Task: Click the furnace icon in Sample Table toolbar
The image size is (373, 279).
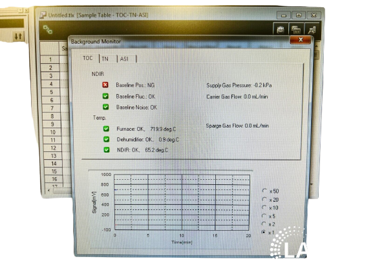Action: pos(281,30)
